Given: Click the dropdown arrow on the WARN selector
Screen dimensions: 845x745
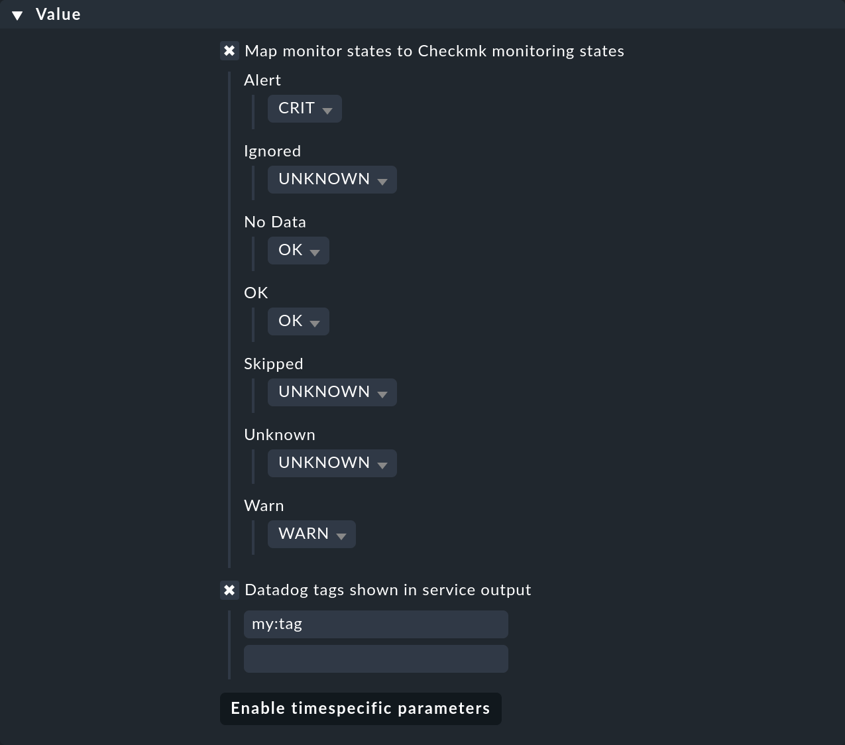Looking at the screenshot, I should click(342, 535).
